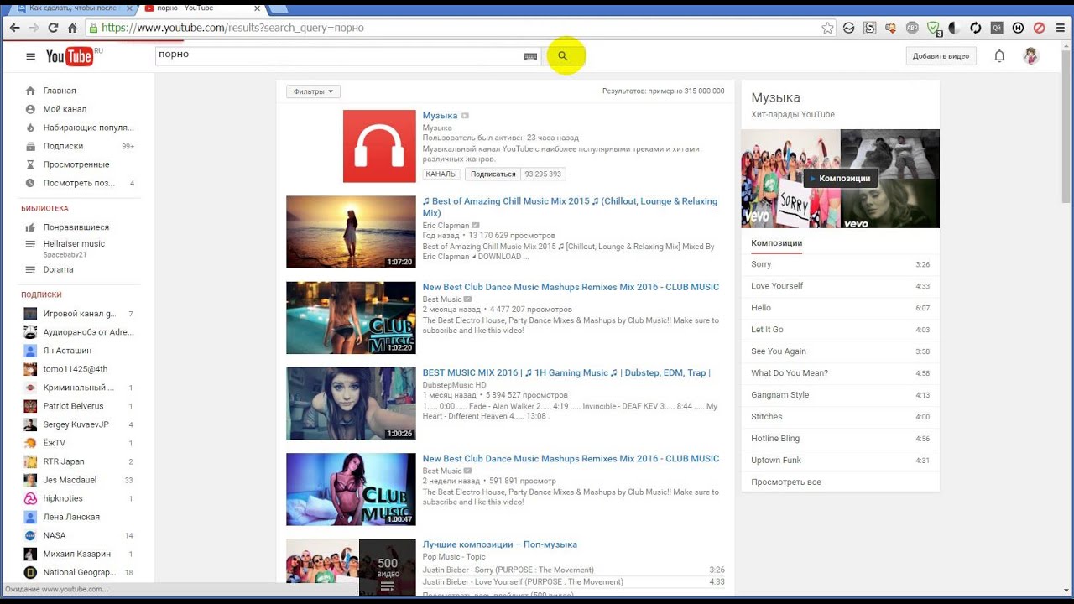Click inside the YouTube search field
The image size is (1074, 604).
(338, 56)
